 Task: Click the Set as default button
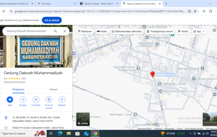pyautogui.click(x=52, y=20)
